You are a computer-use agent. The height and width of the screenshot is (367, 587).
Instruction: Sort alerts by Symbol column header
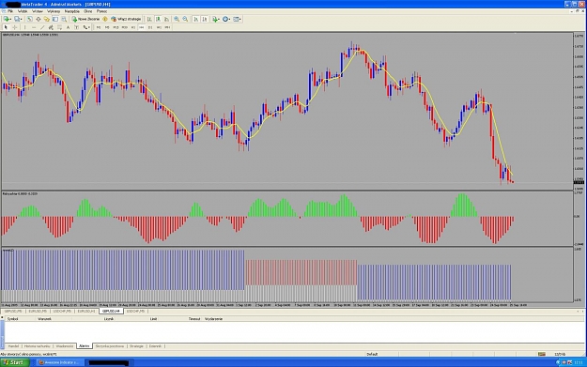pyautogui.click(x=13, y=319)
